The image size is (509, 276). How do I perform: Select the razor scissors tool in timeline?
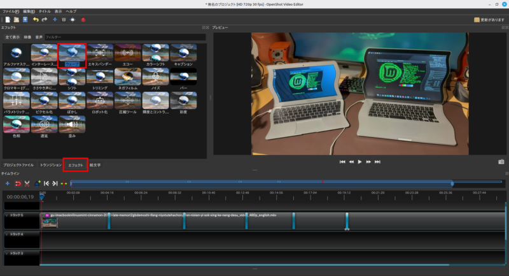27,184
